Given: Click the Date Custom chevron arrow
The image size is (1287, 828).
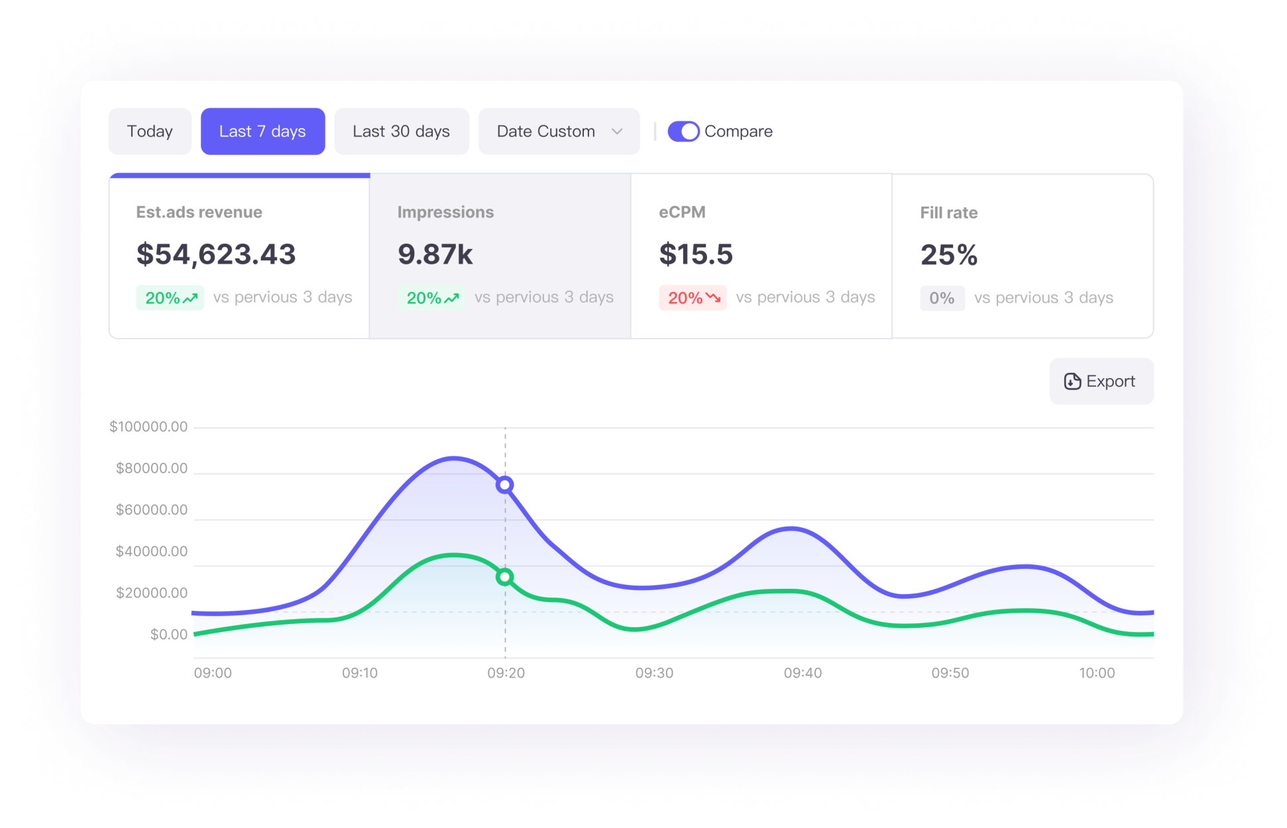Looking at the screenshot, I should (617, 131).
